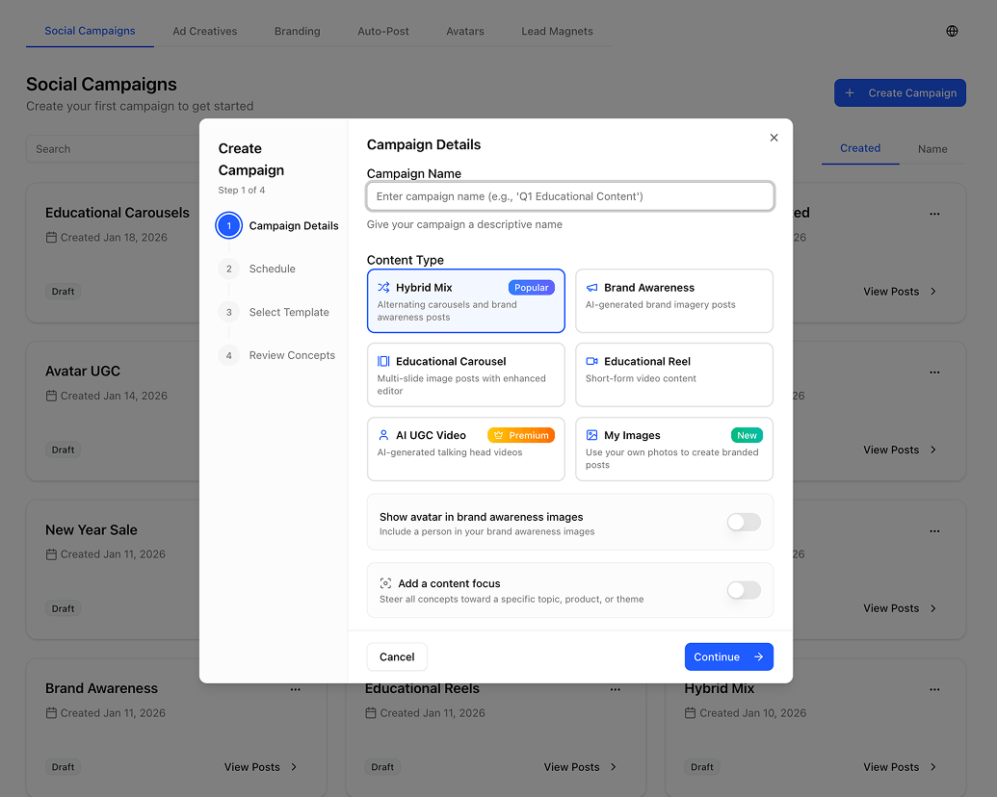Click the Campaign Name input field
This screenshot has width=997, height=797.
[568, 195]
